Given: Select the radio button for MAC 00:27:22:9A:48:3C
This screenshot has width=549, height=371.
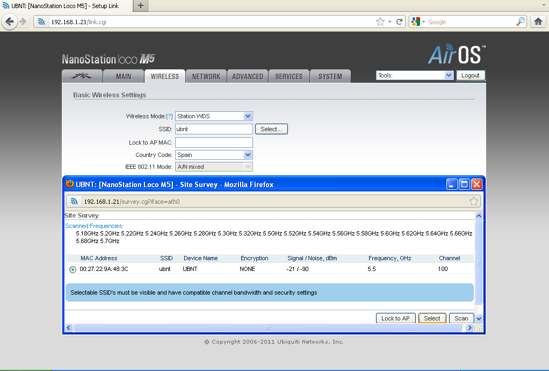Looking at the screenshot, I should 73,269.
